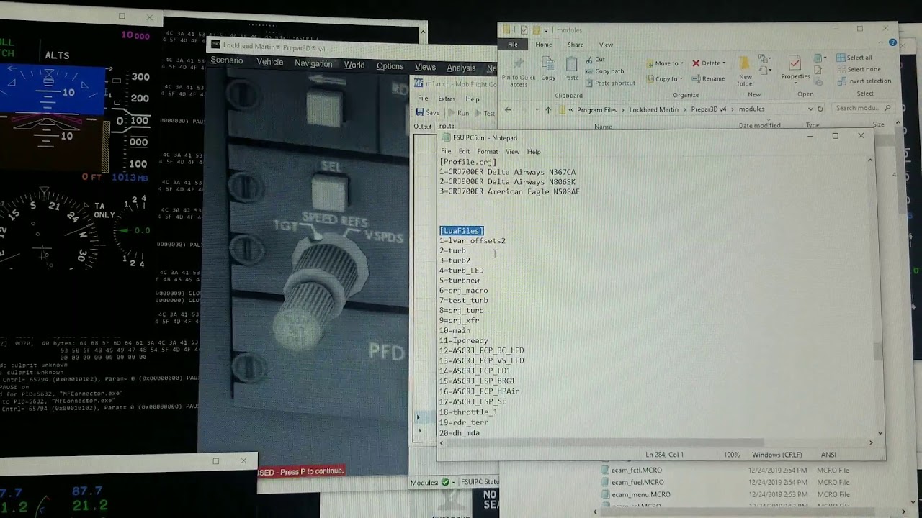Open the Views menu in Prepar3D
922x518 pixels.
(425, 67)
